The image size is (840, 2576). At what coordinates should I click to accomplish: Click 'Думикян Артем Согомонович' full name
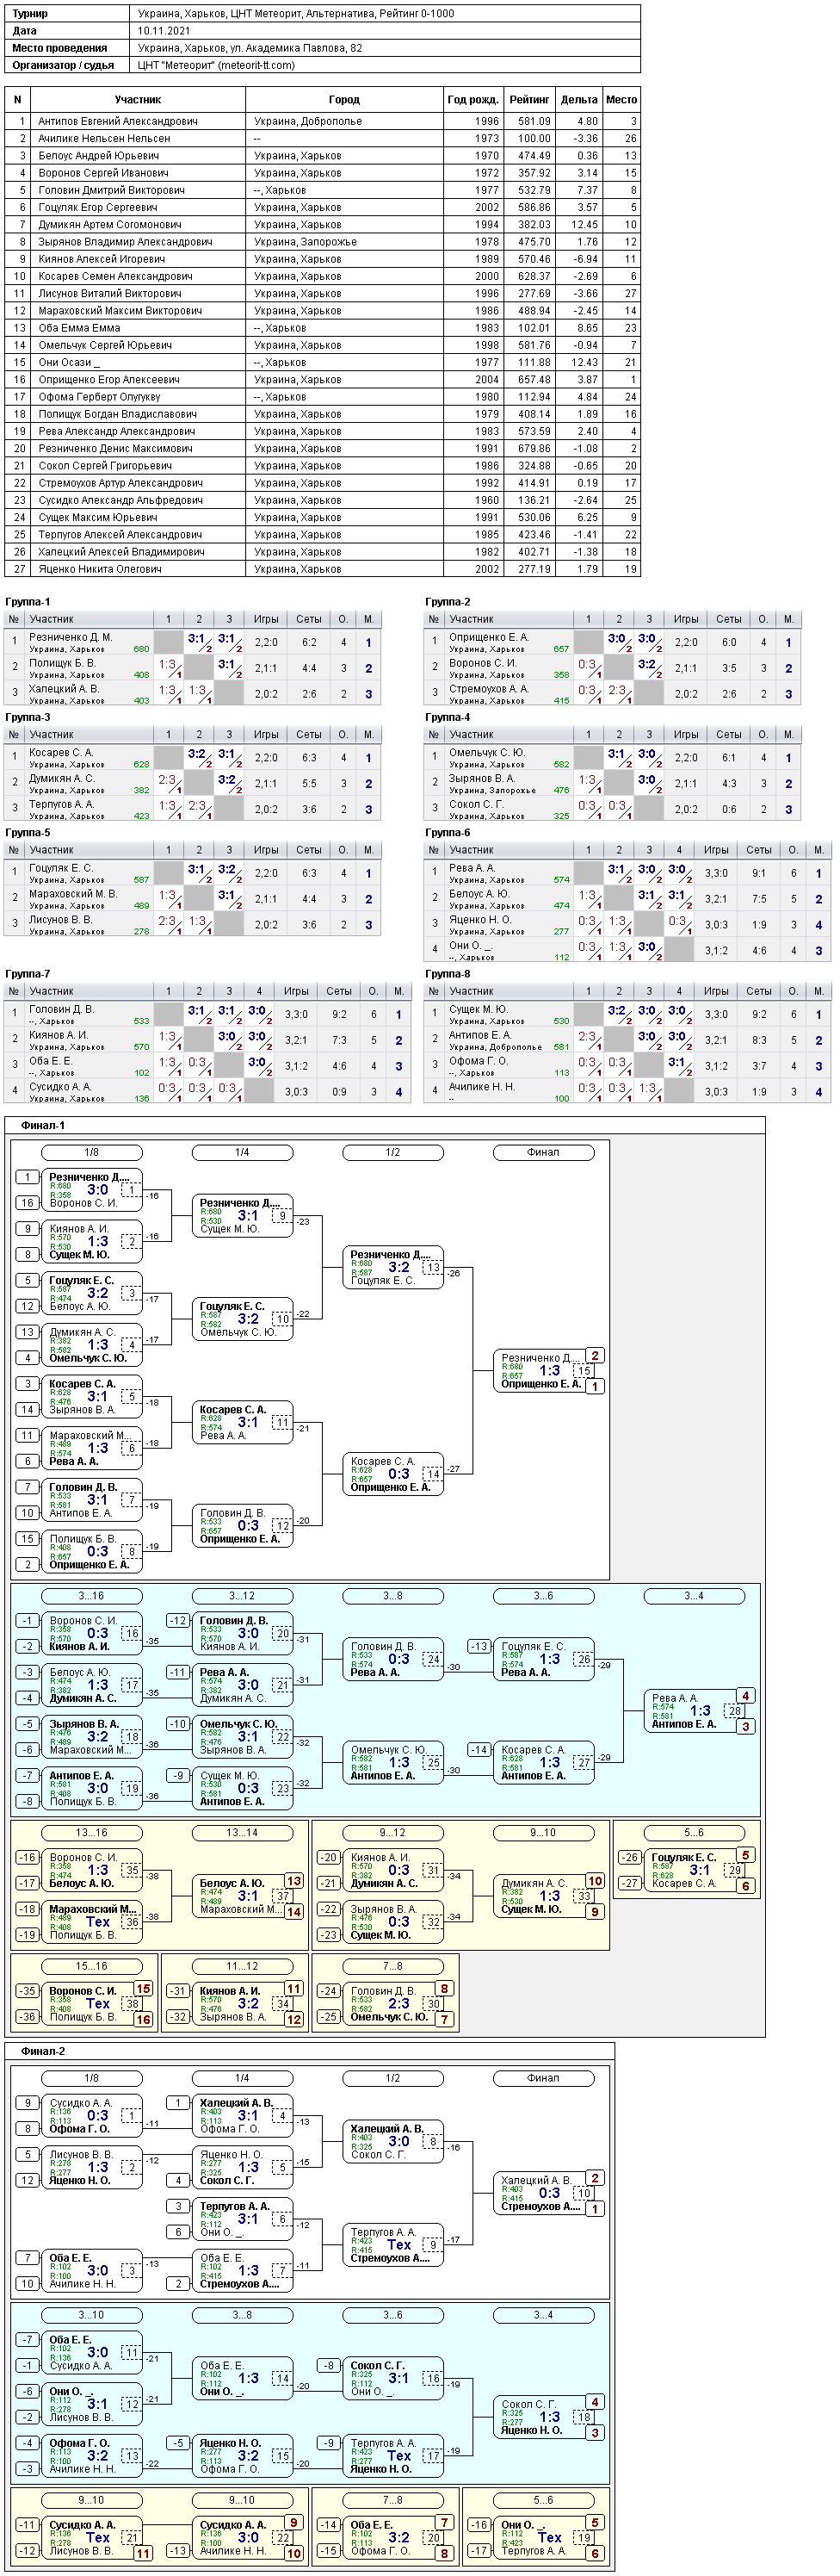(x=110, y=224)
